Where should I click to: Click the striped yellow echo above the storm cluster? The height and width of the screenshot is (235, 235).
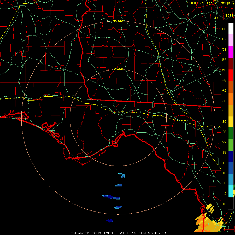pyautogui.click(x=210, y=208)
